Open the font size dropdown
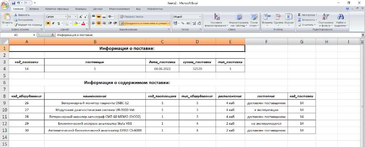 [76, 17]
